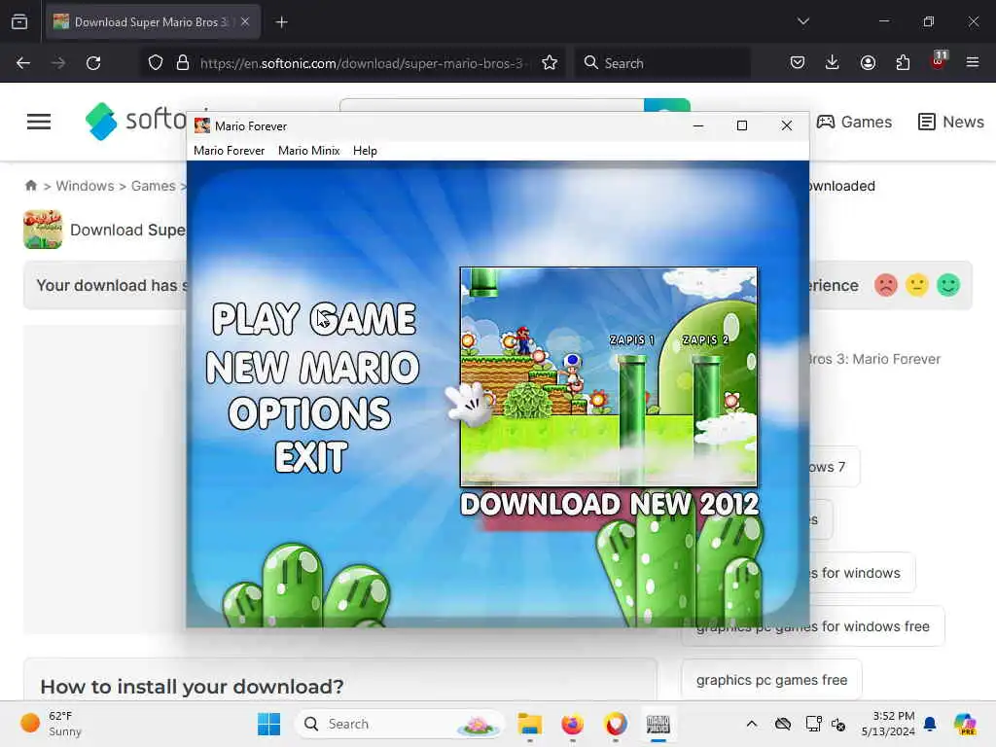This screenshot has height=747, width=996.
Task: Click the taskbar Search box
Action: point(399,724)
